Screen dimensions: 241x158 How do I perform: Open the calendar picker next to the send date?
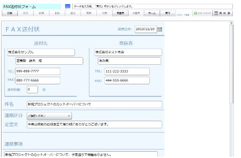160,29
